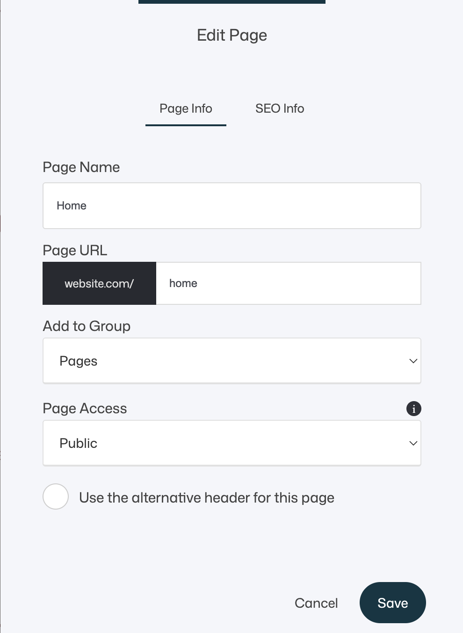Click the Page URL label
This screenshot has height=633, width=463.
(x=75, y=251)
